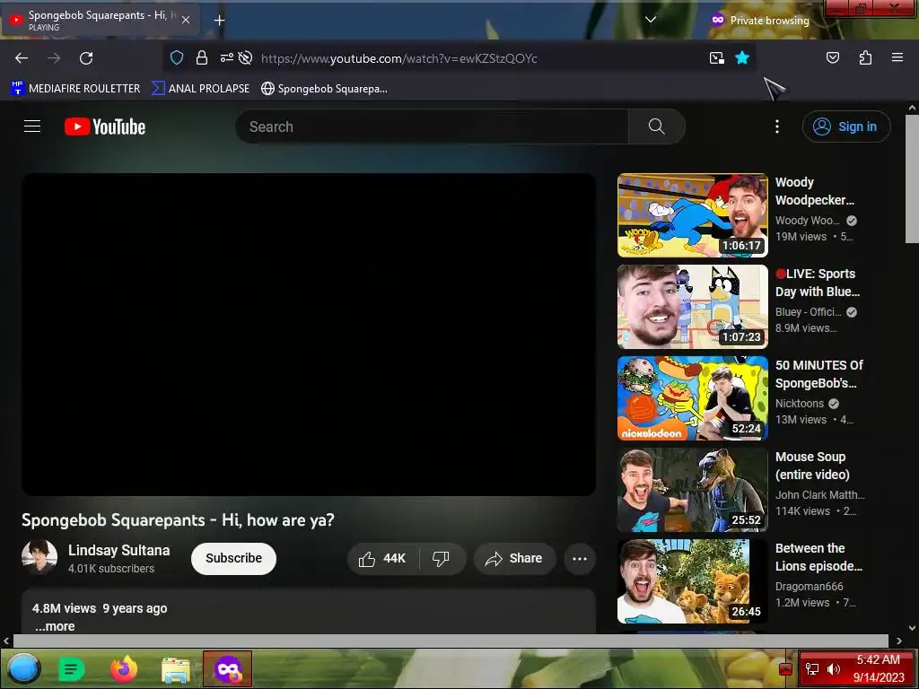
Task: Open Dragoman666 channel name
Action: click(809, 587)
